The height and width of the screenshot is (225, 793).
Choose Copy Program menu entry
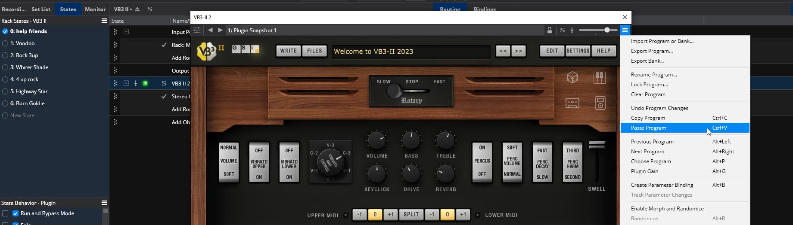click(x=685, y=118)
